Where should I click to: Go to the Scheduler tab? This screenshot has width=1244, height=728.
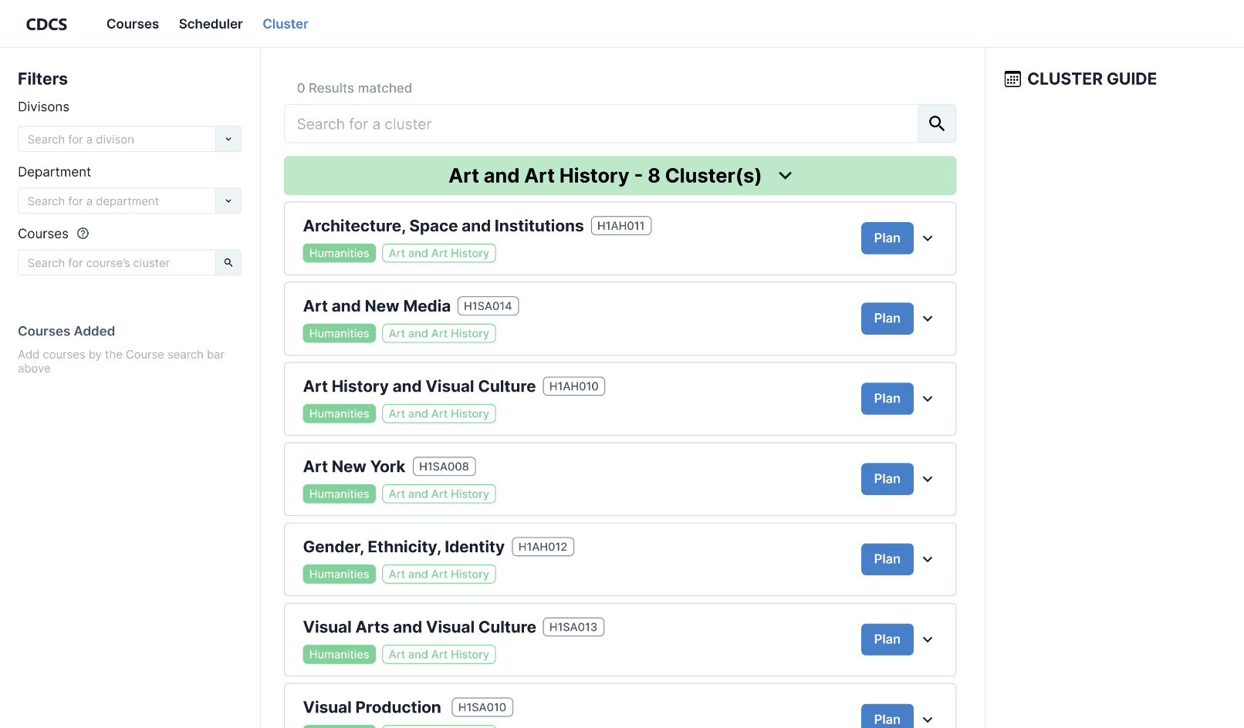[211, 24]
